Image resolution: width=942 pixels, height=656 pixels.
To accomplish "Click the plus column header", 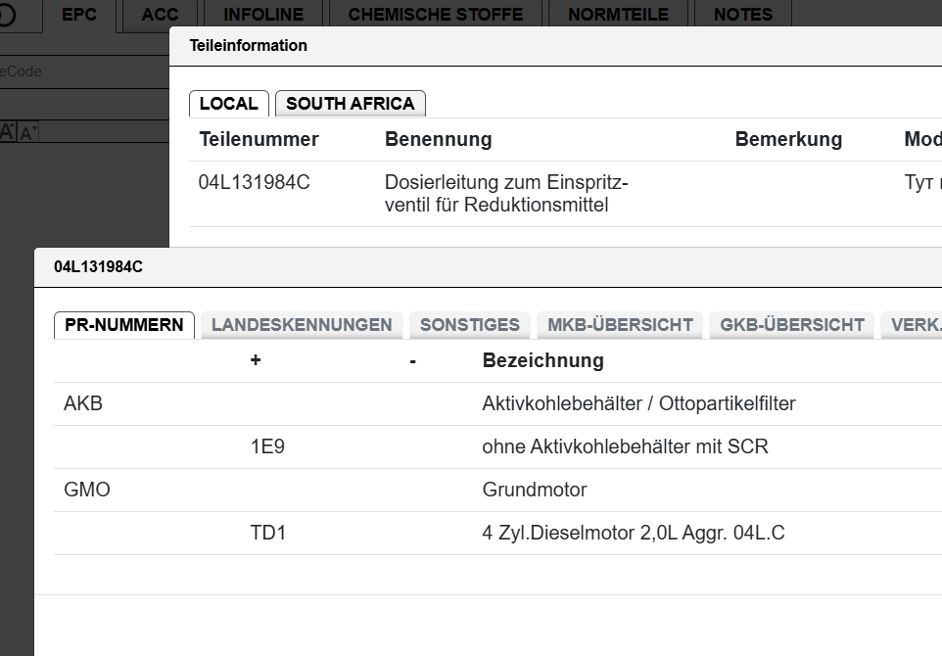I will [256, 360].
